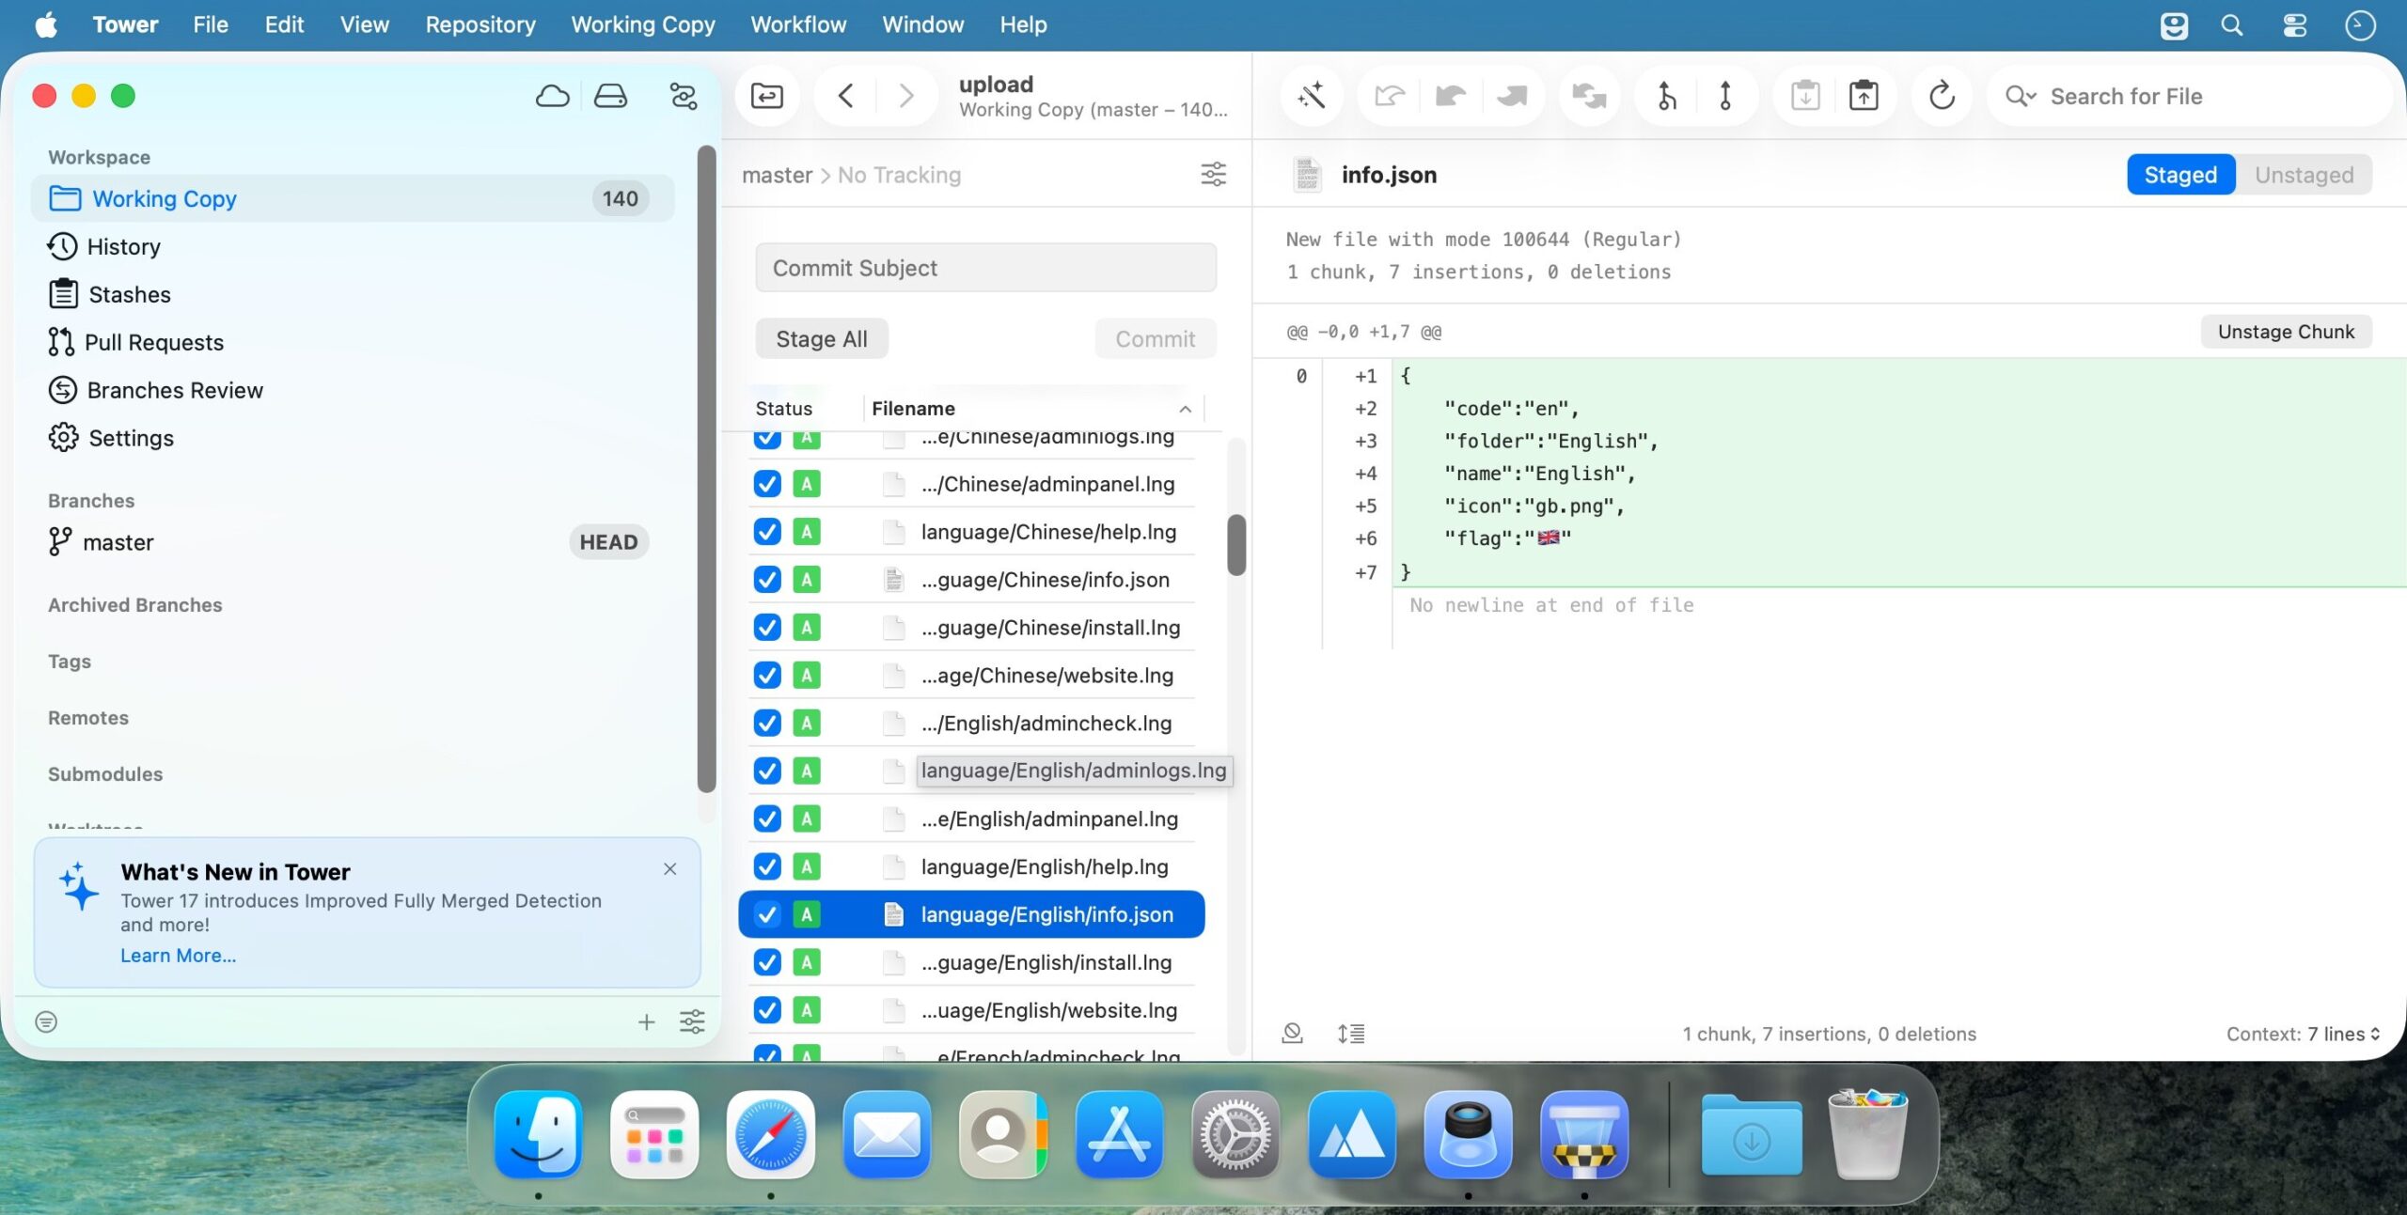2407x1215 pixels.
Task: Open the File menu
Action: click(x=211, y=25)
